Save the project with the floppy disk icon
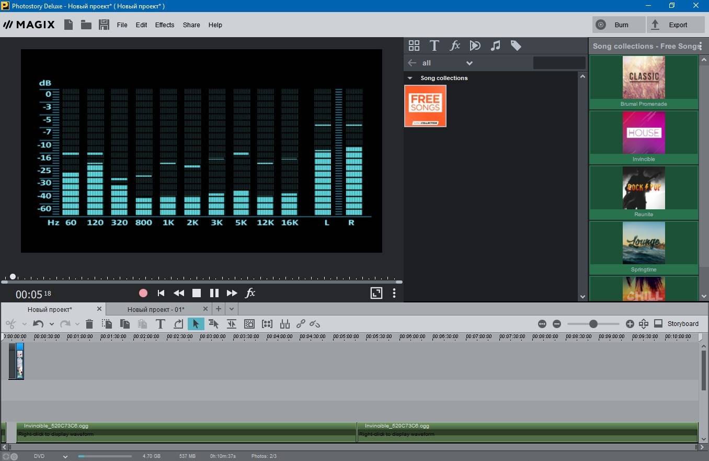 point(104,25)
